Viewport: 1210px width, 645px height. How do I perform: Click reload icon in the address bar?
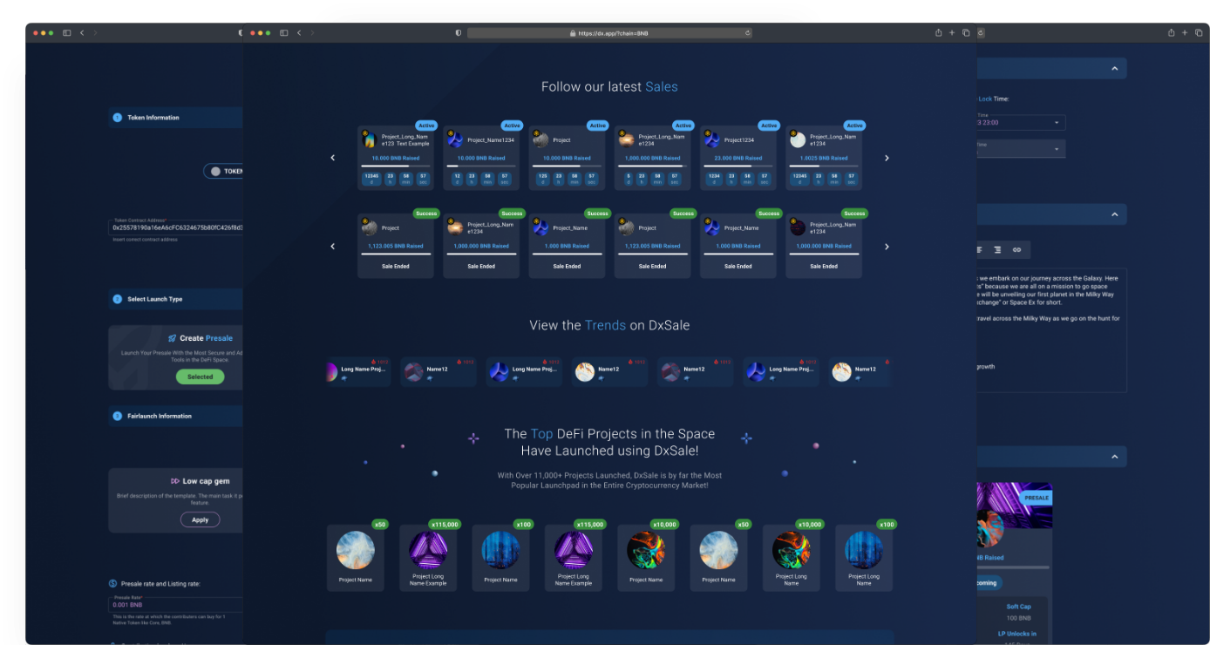[747, 33]
